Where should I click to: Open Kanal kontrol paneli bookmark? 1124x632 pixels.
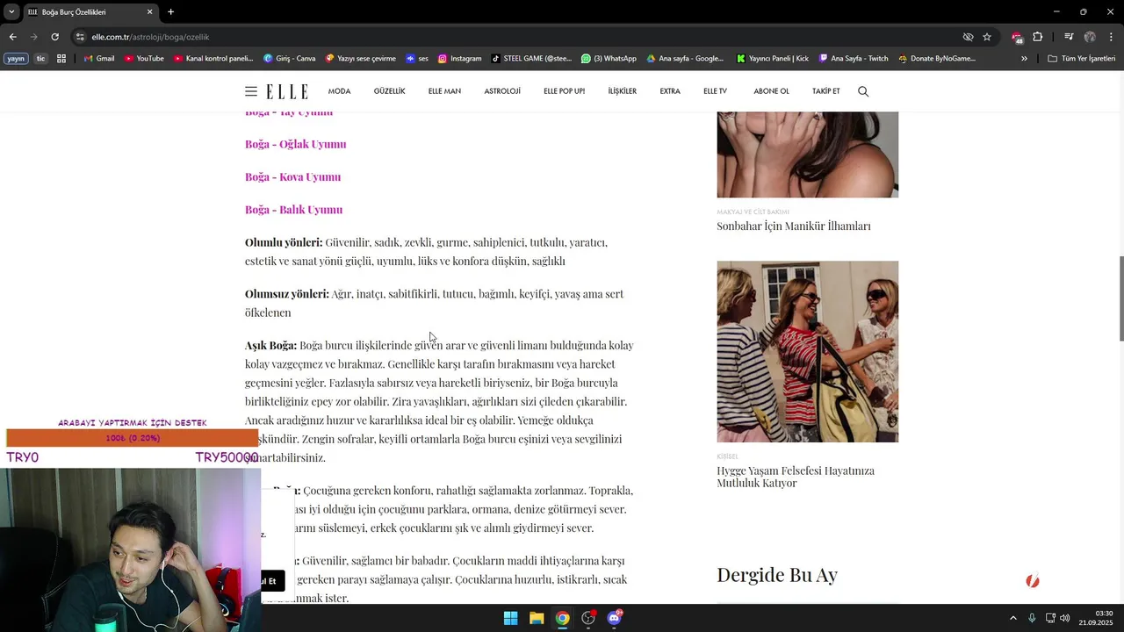tap(213, 59)
